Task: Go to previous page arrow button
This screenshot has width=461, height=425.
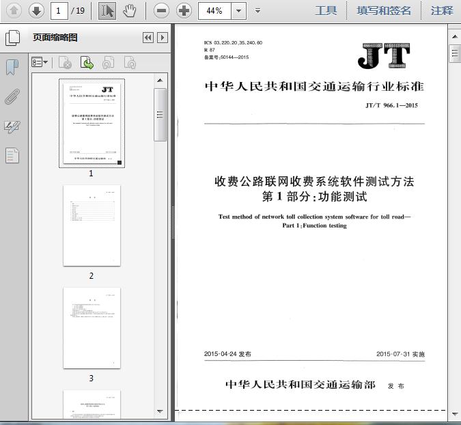Action: point(14,11)
